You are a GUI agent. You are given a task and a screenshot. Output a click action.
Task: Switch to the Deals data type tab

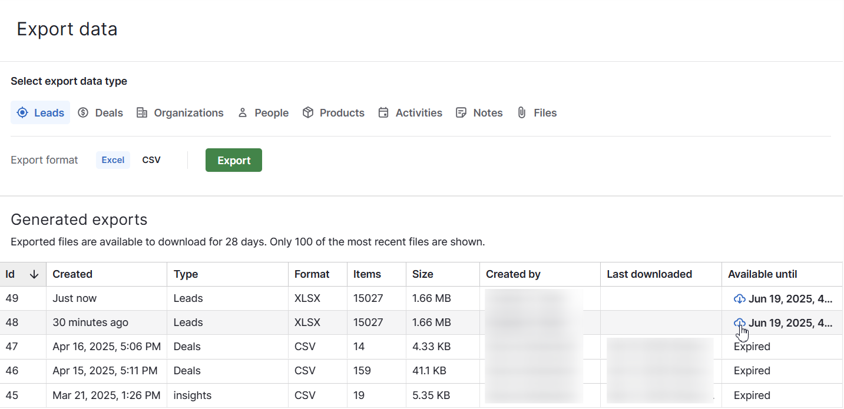click(x=101, y=112)
